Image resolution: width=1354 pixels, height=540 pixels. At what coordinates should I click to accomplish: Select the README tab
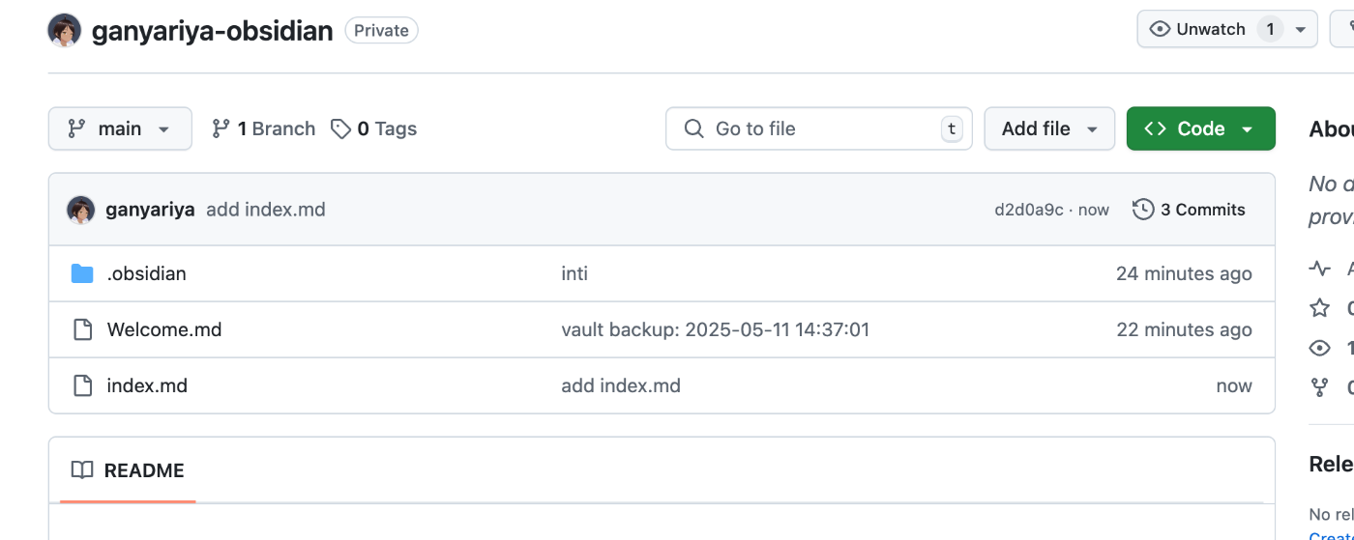[128, 470]
